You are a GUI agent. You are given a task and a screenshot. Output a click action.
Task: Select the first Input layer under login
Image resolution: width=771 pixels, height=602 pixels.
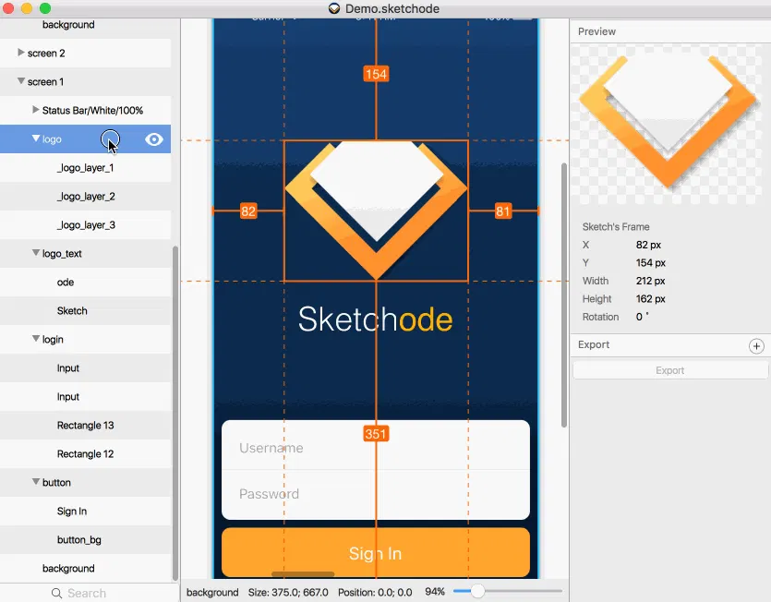(86, 367)
